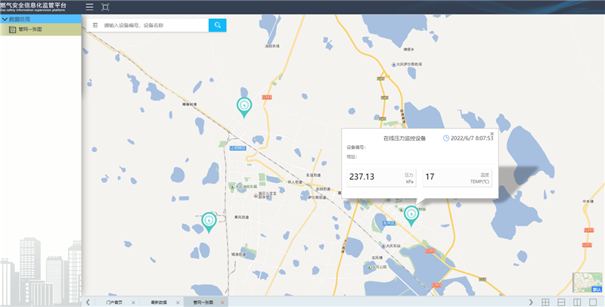Switch to horizontal split layout icon

[560, 302]
